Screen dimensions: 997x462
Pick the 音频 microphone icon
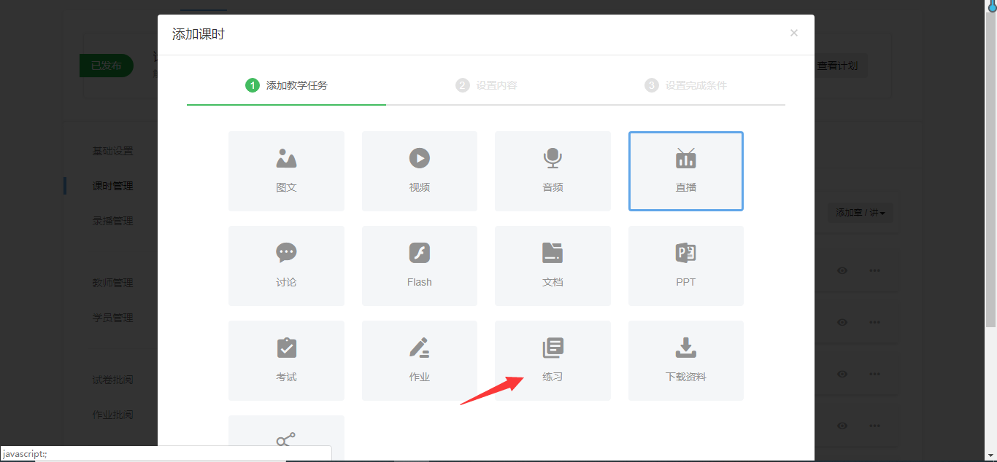[553, 159]
